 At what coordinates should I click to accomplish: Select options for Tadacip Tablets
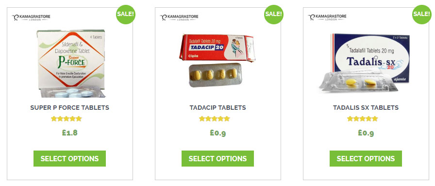coord(218,158)
